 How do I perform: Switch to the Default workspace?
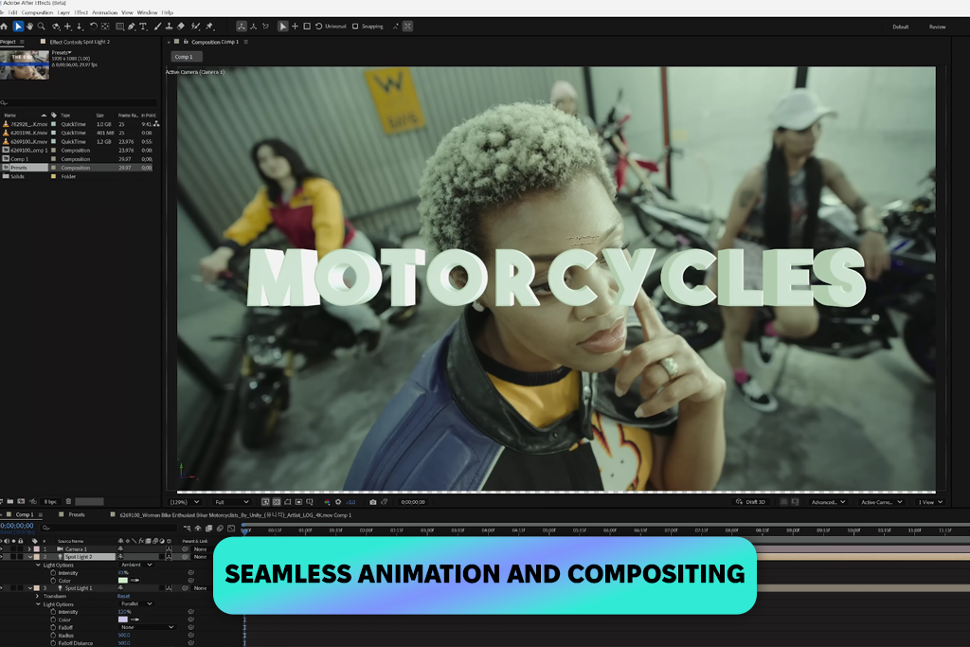point(901,27)
